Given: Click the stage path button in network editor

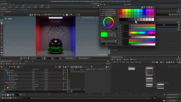Looking at the screenshot, I should (119, 59).
